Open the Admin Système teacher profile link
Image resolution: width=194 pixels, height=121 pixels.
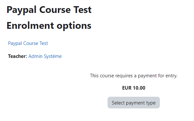click(45, 56)
